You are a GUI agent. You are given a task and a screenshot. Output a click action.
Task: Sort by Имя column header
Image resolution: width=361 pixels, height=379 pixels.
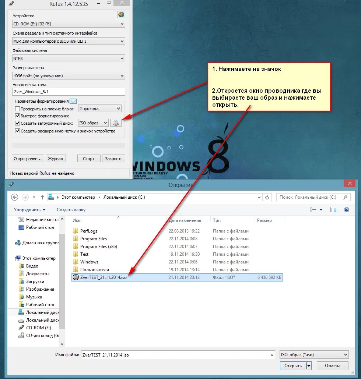pyautogui.click(x=77, y=220)
